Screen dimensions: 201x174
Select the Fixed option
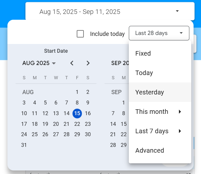point(143,53)
